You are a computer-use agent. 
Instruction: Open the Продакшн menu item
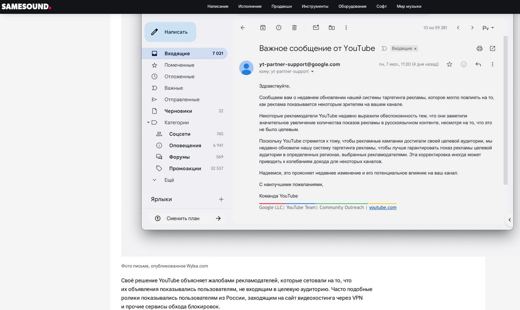(282, 6)
